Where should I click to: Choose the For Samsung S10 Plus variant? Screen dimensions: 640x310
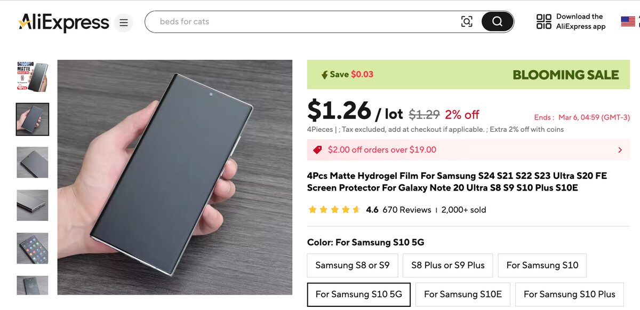[x=569, y=294]
